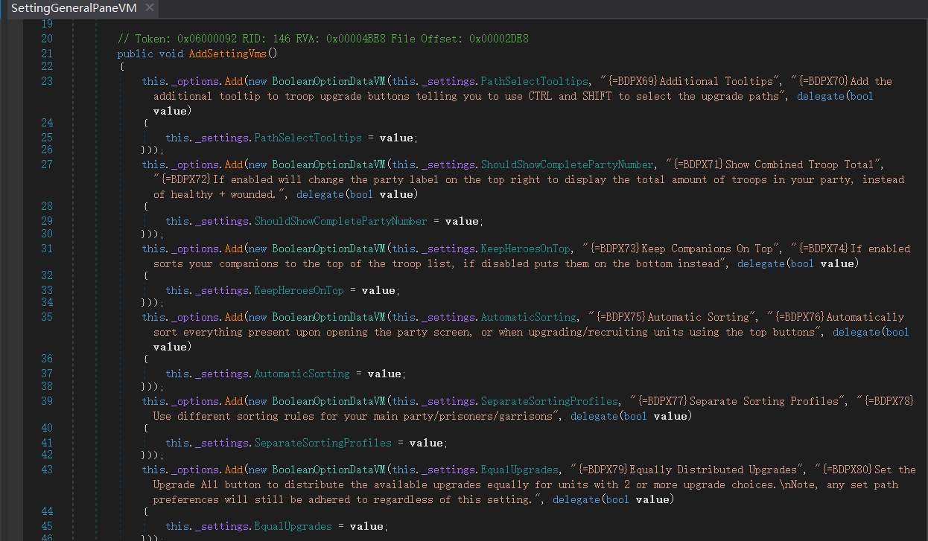928x541 pixels.
Task: Click the Token comment on line 20
Action: click(323, 39)
